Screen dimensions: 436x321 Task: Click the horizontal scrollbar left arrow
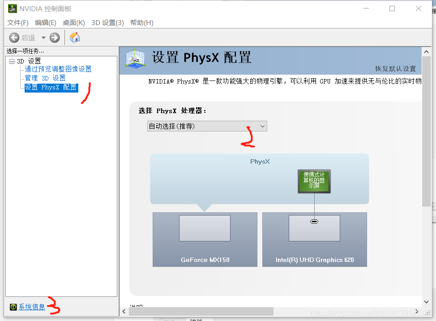[124, 312]
